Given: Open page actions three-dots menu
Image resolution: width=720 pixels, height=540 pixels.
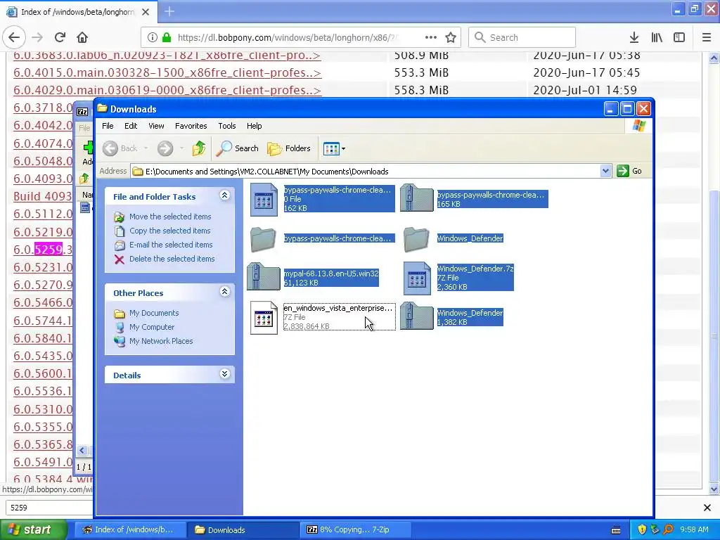Looking at the screenshot, I should pyautogui.click(x=431, y=37).
